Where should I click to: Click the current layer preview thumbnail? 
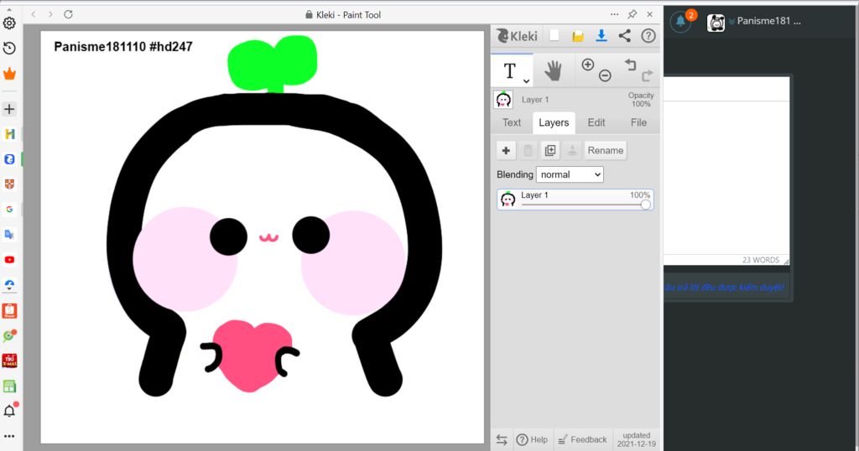(503, 100)
